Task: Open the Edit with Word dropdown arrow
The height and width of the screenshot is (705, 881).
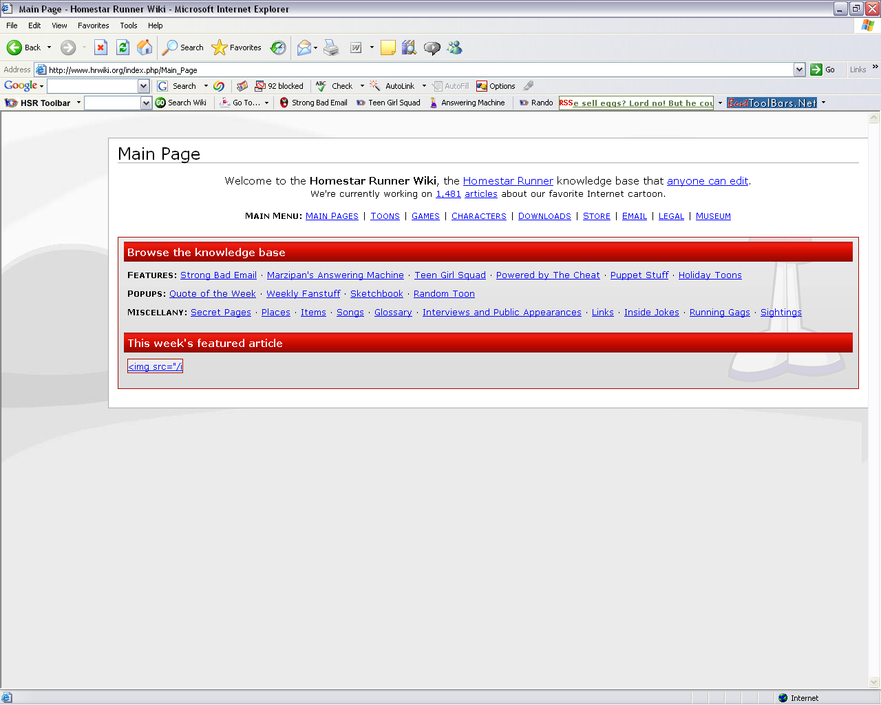Action: [372, 48]
